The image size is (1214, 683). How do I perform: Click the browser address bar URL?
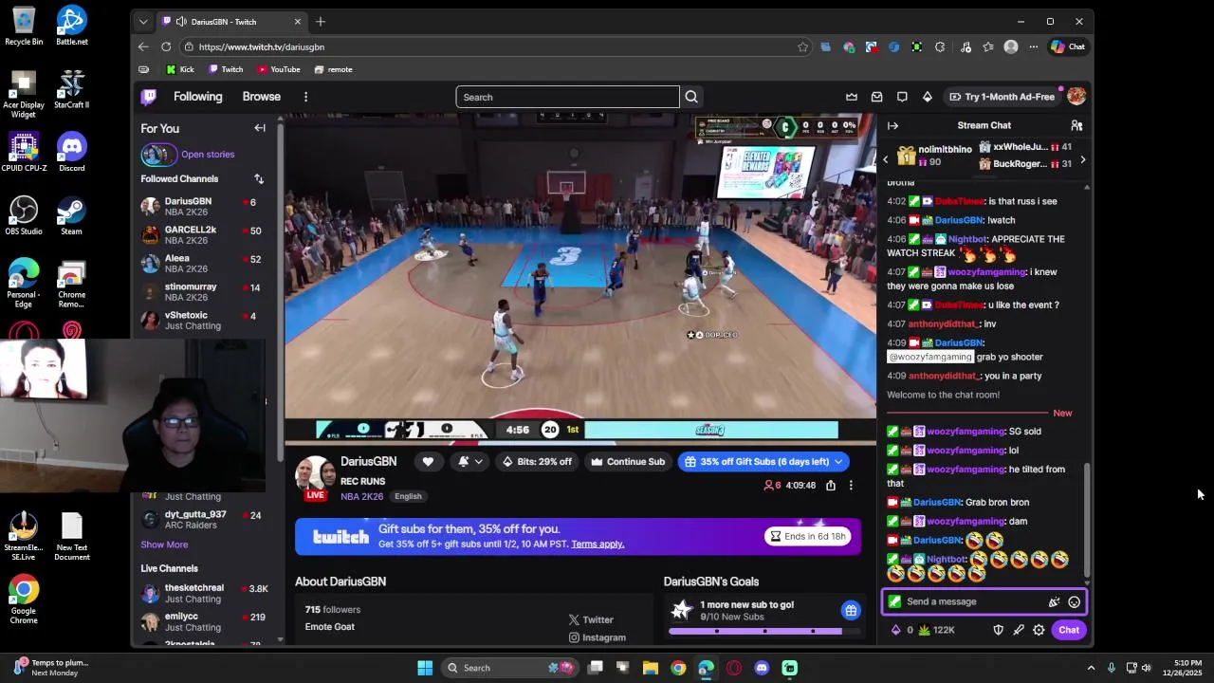262,46
